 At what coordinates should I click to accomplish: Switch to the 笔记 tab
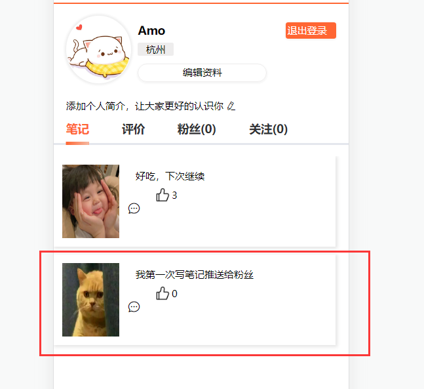point(77,129)
